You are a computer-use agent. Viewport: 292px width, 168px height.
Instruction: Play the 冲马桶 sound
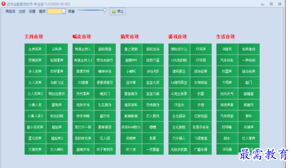[x=227, y=149]
